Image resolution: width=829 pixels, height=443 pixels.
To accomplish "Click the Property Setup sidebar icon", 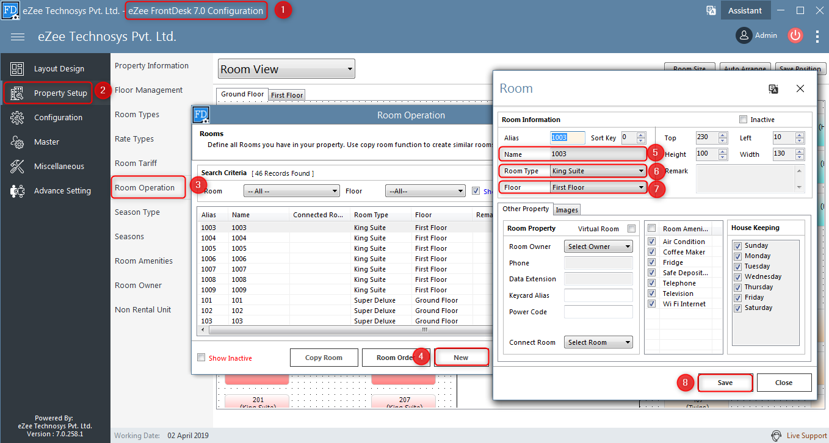I will point(17,93).
